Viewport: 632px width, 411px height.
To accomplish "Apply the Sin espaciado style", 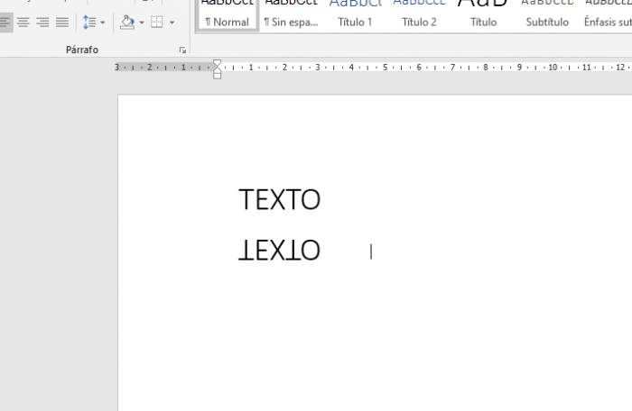I will [291, 14].
